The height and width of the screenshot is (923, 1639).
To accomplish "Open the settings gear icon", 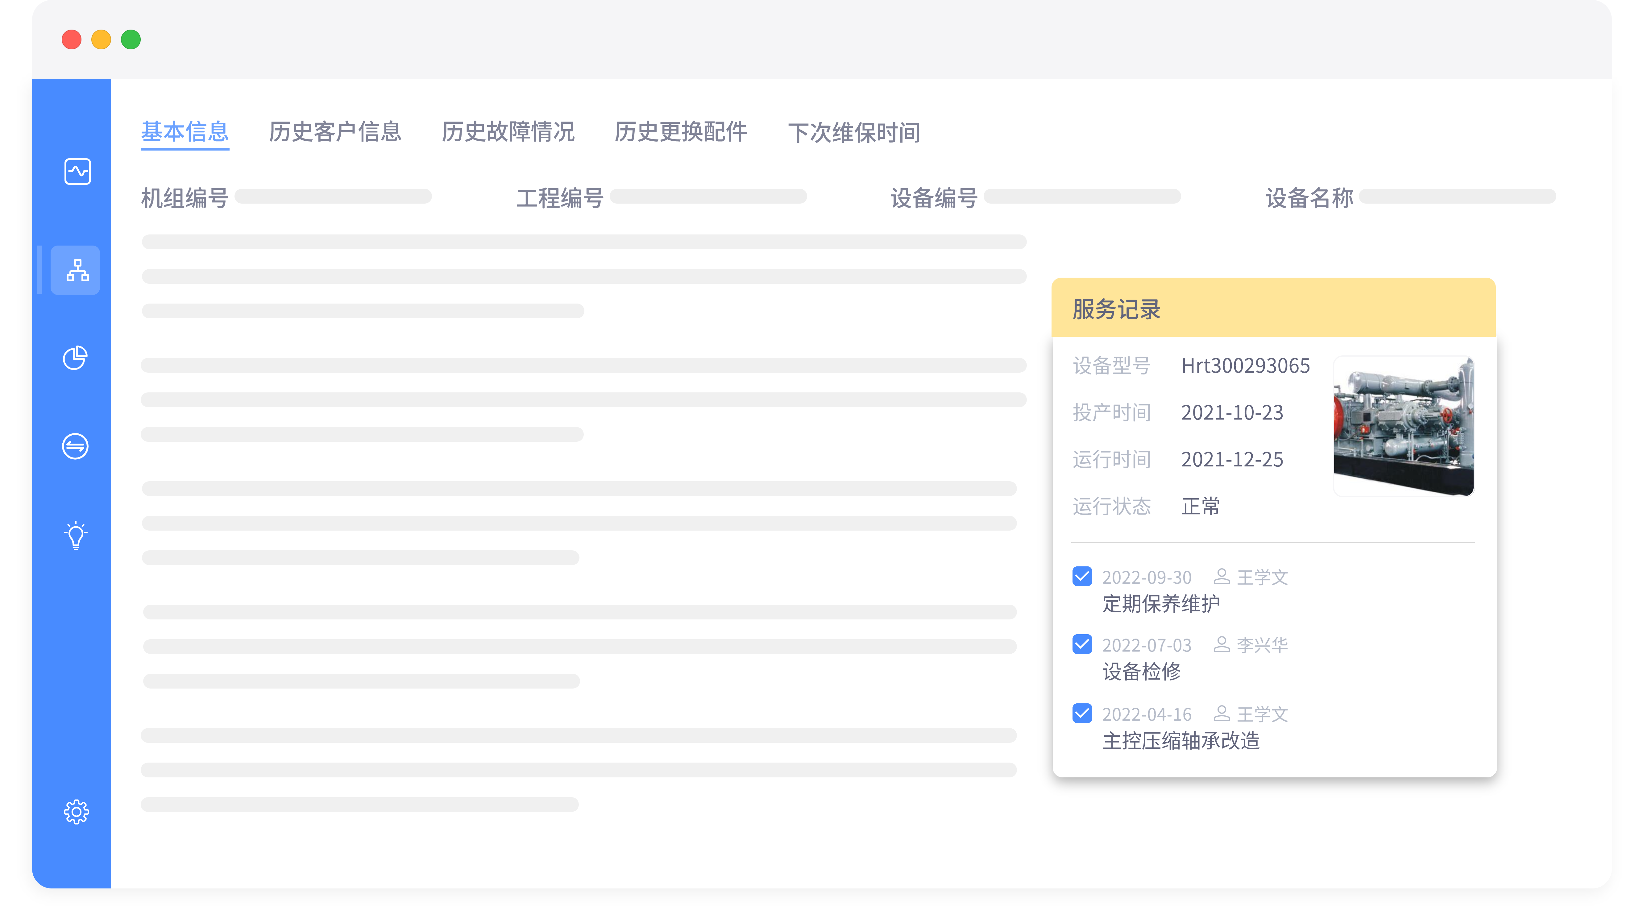I will (x=76, y=812).
